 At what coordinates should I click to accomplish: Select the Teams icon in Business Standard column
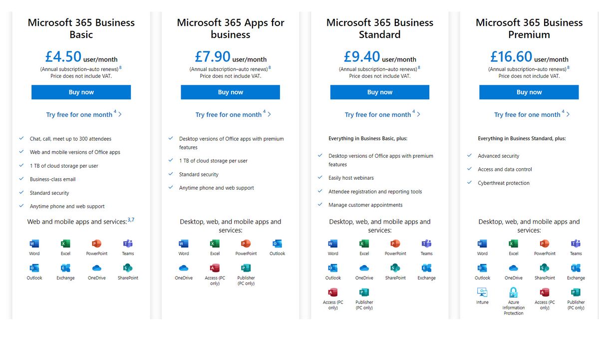click(426, 244)
